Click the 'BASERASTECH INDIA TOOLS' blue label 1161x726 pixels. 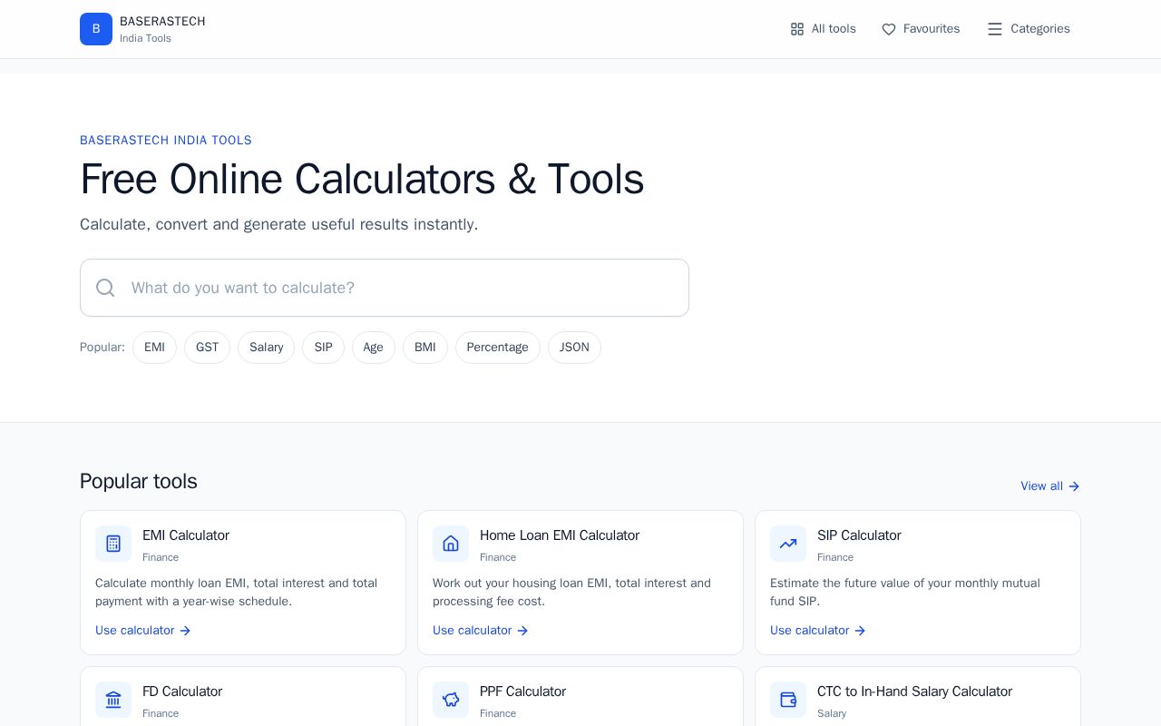pos(166,141)
